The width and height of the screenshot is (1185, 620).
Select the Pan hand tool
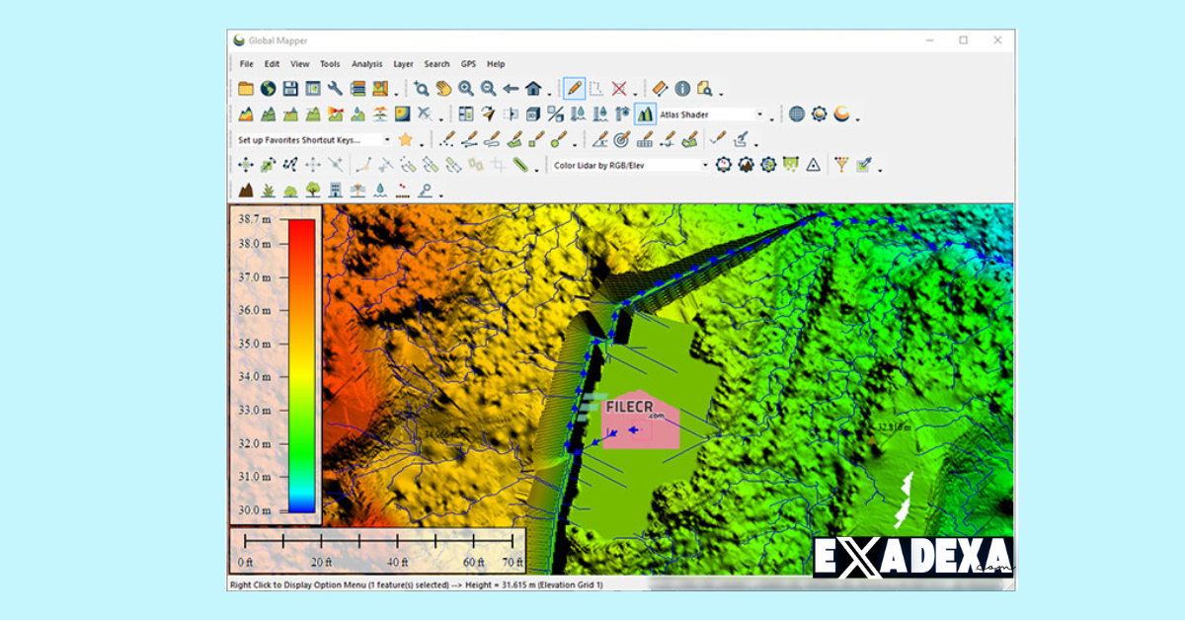coord(443,88)
